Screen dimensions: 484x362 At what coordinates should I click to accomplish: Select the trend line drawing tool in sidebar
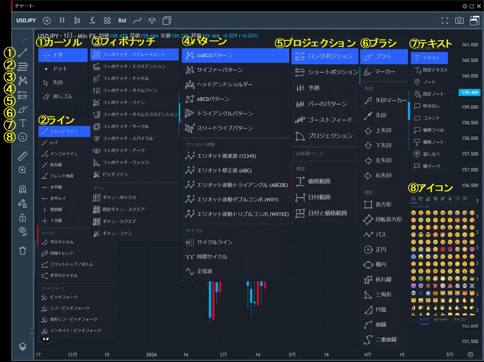pyautogui.click(x=23, y=53)
